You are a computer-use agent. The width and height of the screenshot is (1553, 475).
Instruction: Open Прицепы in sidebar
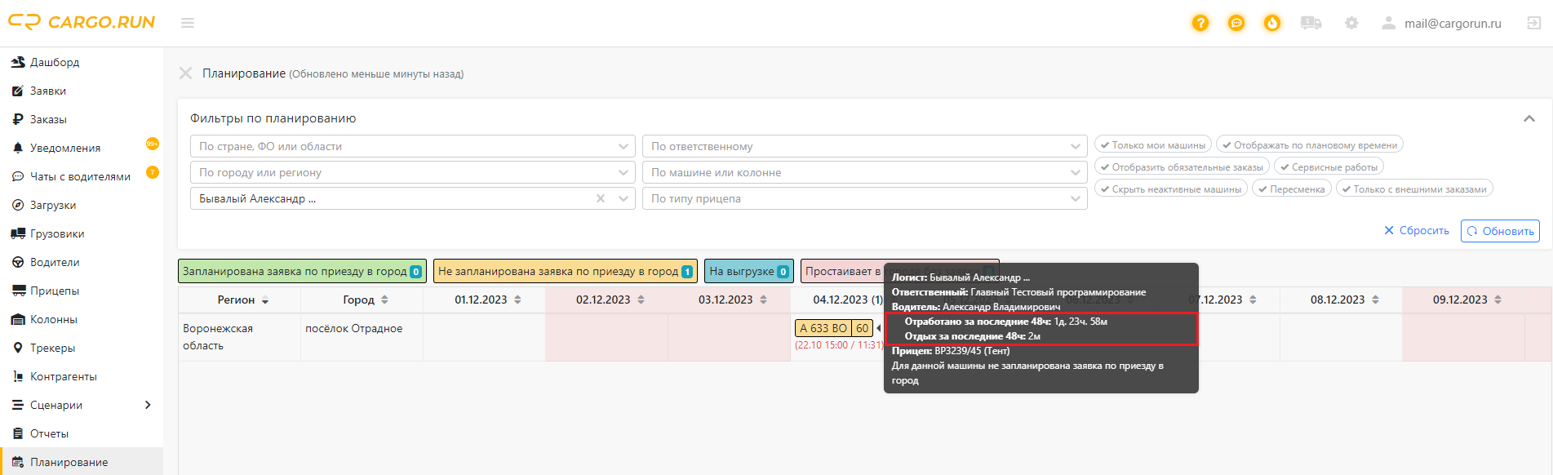tap(82, 291)
